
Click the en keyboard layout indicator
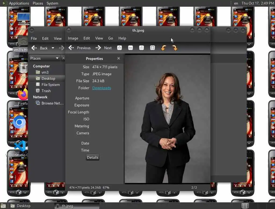[236, 3]
